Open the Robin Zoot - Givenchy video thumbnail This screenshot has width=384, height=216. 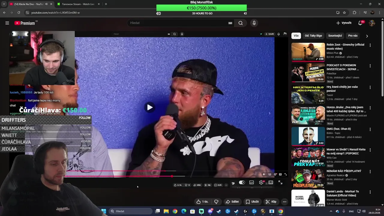(308, 52)
